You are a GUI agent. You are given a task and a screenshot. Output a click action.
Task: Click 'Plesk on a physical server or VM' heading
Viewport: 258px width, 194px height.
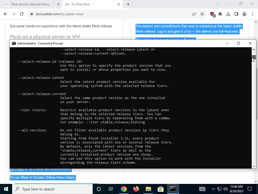click(45, 37)
